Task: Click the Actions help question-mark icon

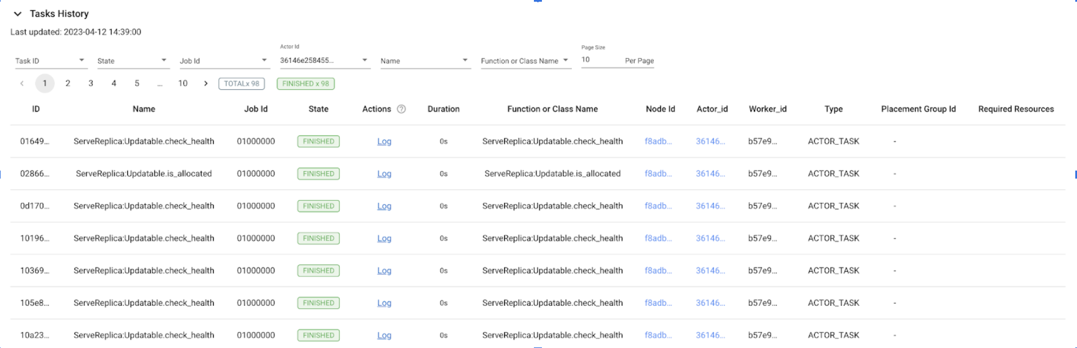Action: 402,109
